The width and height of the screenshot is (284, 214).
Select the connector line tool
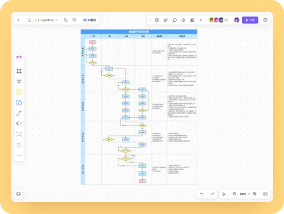pos(19,113)
